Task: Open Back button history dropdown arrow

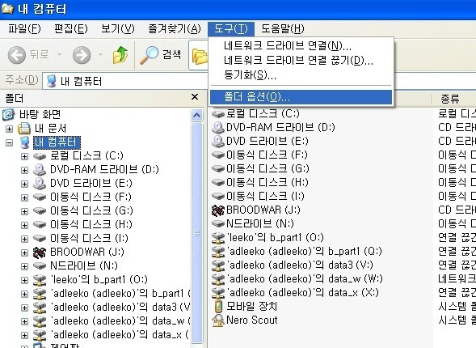Action: [60, 55]
